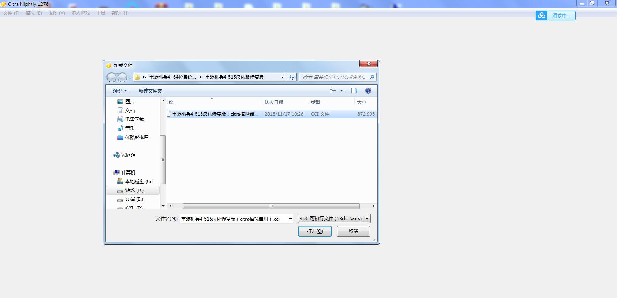Open the 3DS 可执行文件 file type dropdown
Image resolution: width=617 pixels, height=298 pixels.
(x=334, y=219)
